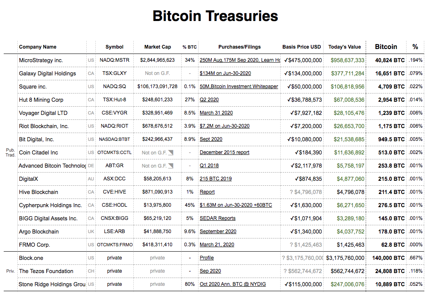Click the 10,889 BTC holdings cell
This screenshot has height=292, width=428.
(x=390, y=284)
